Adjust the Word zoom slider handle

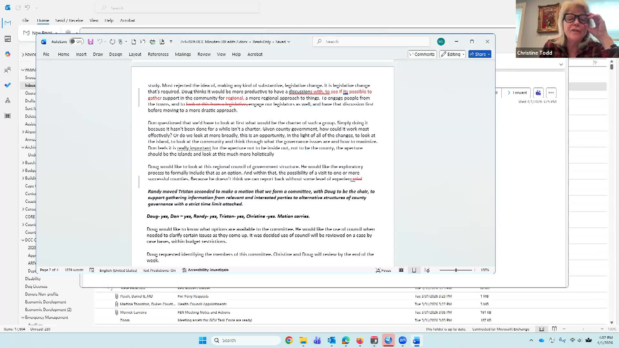click(x=456, y=270)
